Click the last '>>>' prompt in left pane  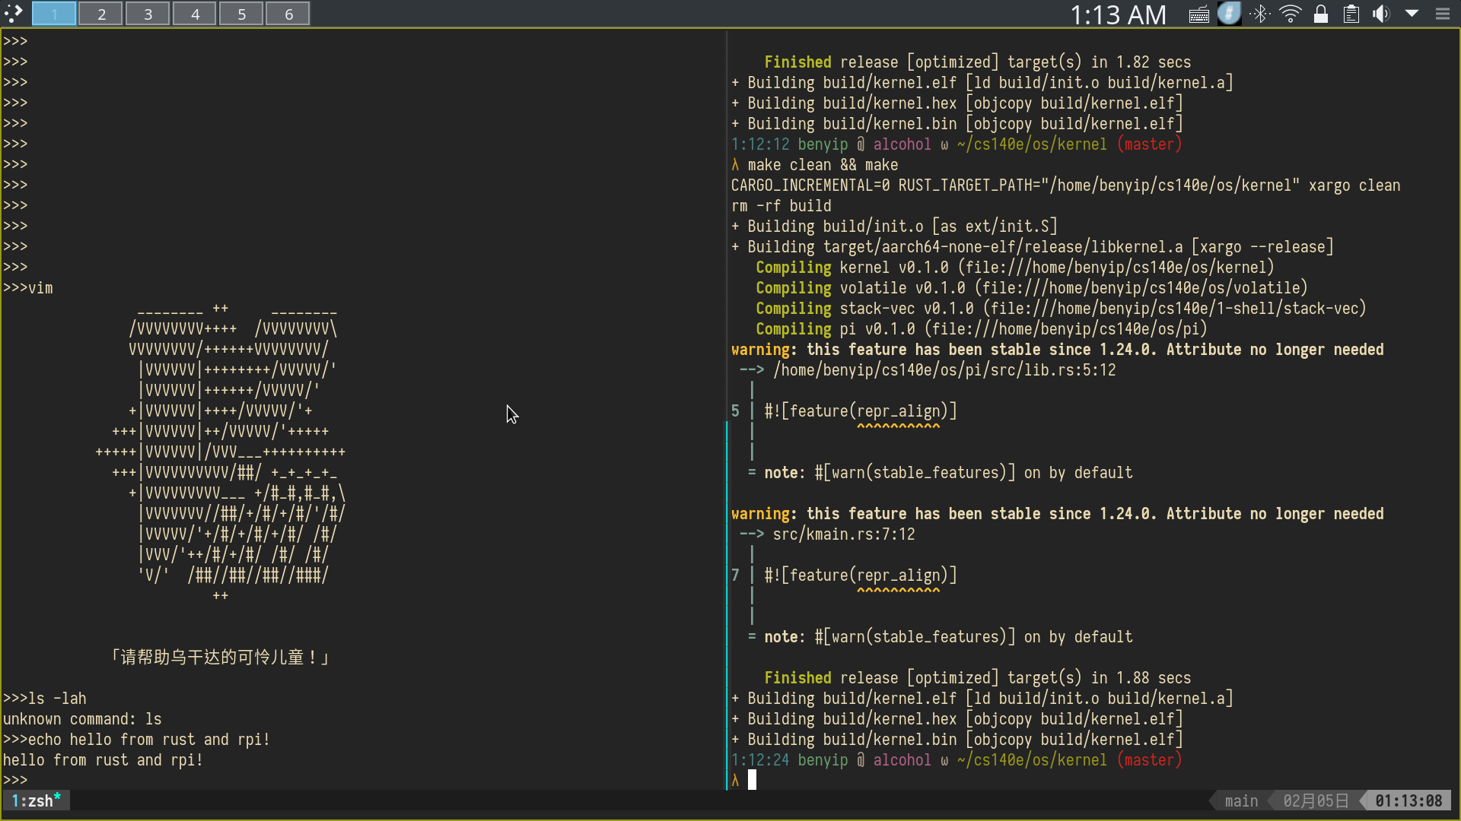tap(15, 781)
